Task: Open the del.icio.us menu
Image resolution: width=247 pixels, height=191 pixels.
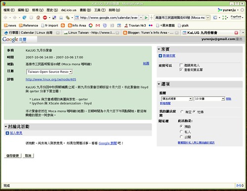Action: pos(69,10)
